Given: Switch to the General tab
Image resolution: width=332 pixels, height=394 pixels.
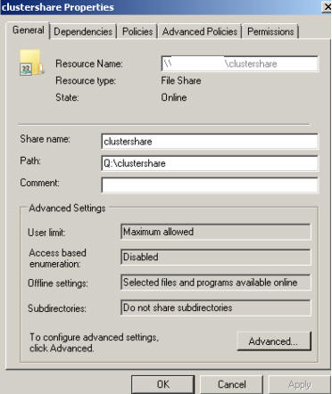Looking at the screenshot, I should coord(29,30).
